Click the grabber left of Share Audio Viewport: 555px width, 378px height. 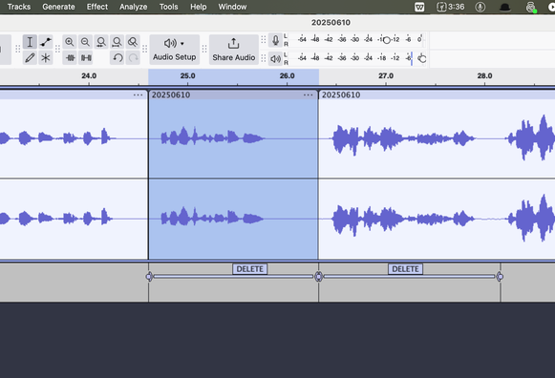tap(204, 49)
